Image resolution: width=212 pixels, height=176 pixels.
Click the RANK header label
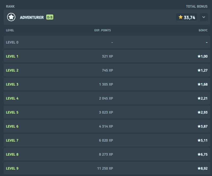coord(10,6)
